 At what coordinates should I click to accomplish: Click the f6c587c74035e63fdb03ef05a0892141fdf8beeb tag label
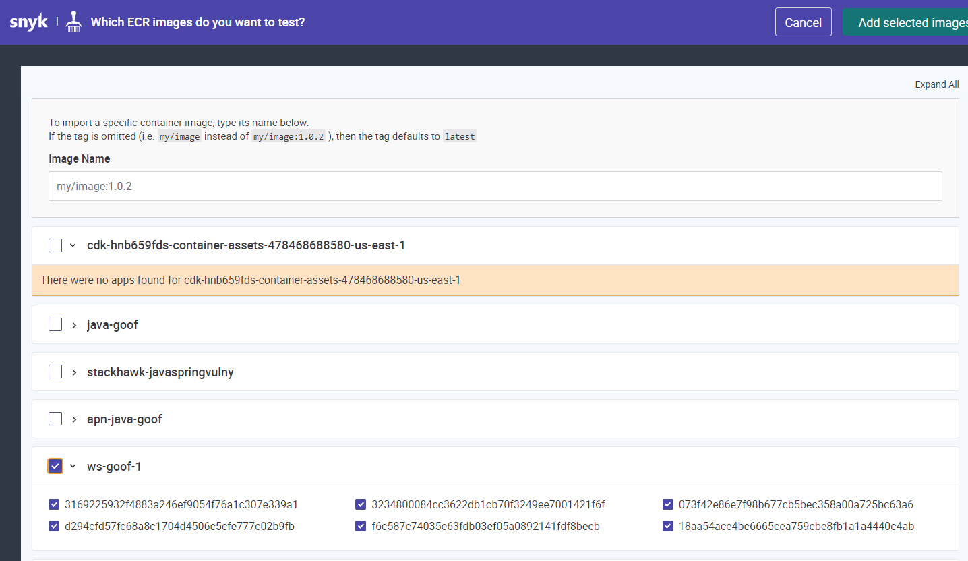tap(485, 526)
